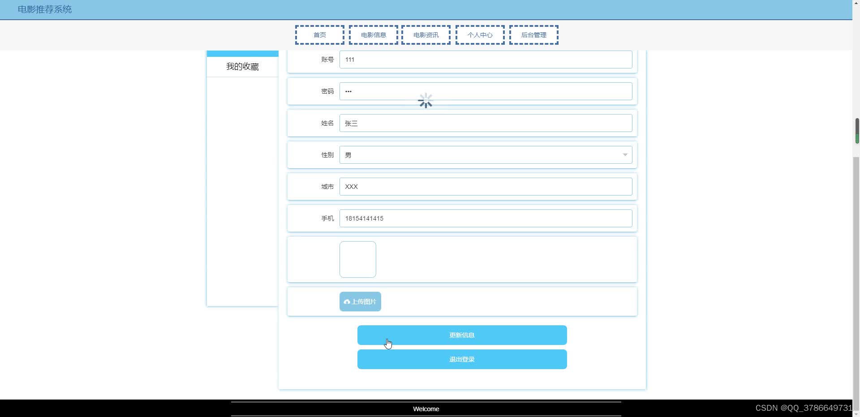Click the Welcome footer text

pos(426,409)
